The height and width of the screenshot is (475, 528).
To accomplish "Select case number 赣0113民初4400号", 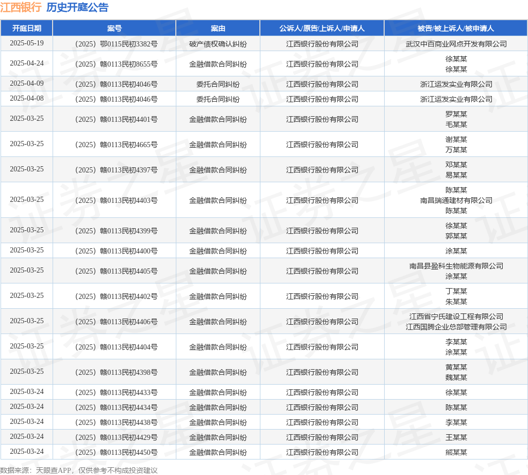I will coord(116,251).
